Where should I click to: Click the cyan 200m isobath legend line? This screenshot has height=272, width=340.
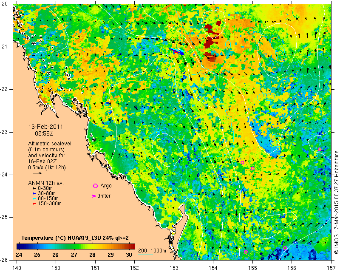click(145, 255)
